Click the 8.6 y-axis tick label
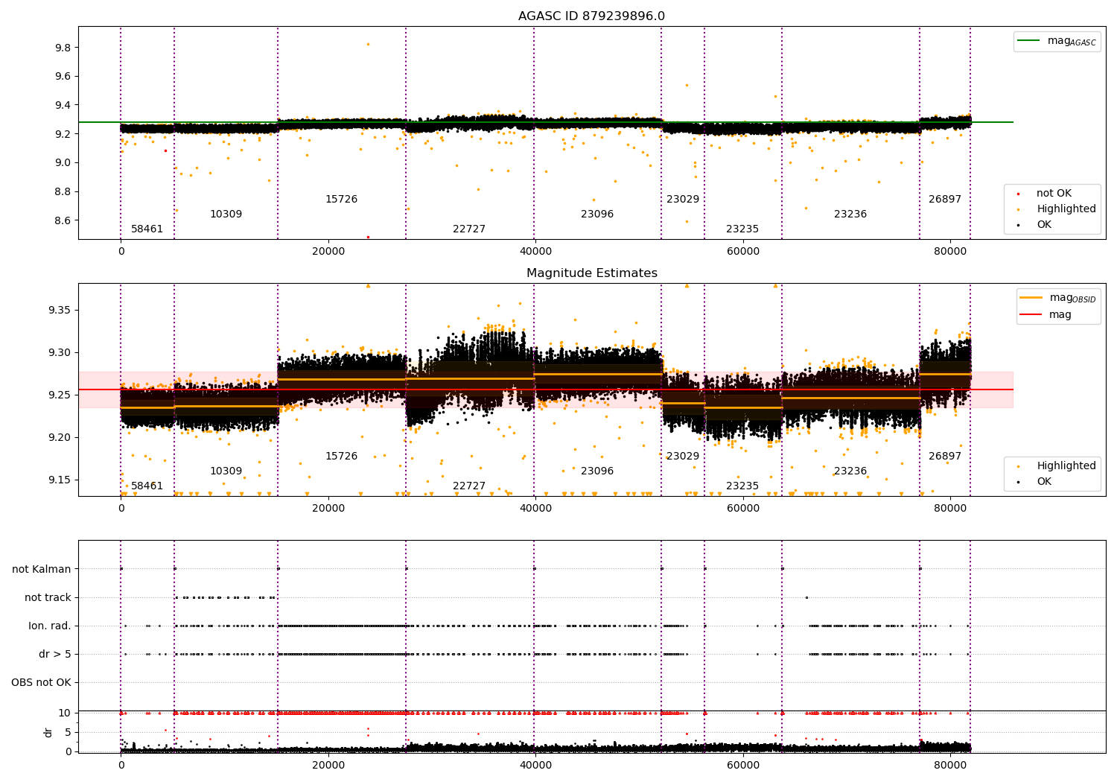 coord(63,220)
